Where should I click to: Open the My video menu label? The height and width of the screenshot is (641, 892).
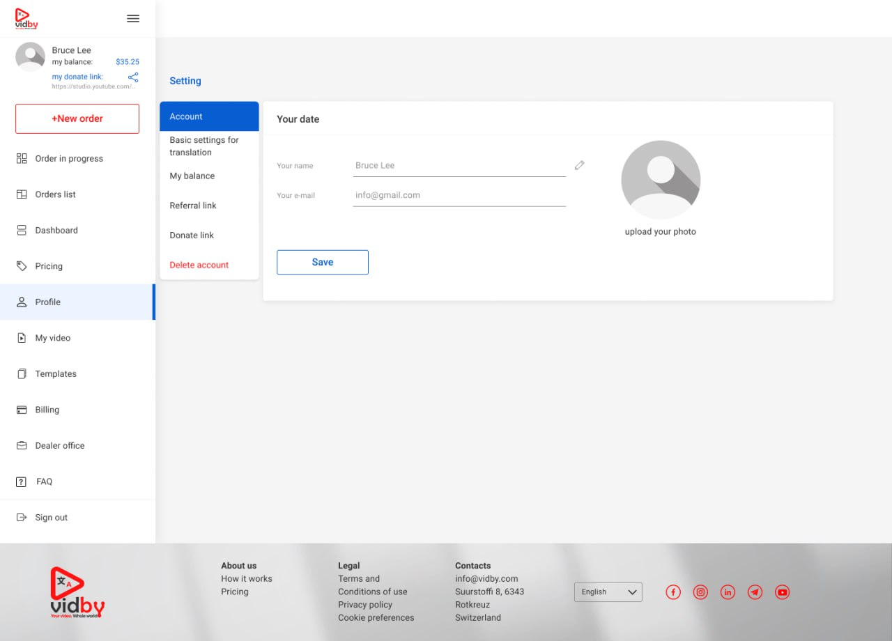53,338
